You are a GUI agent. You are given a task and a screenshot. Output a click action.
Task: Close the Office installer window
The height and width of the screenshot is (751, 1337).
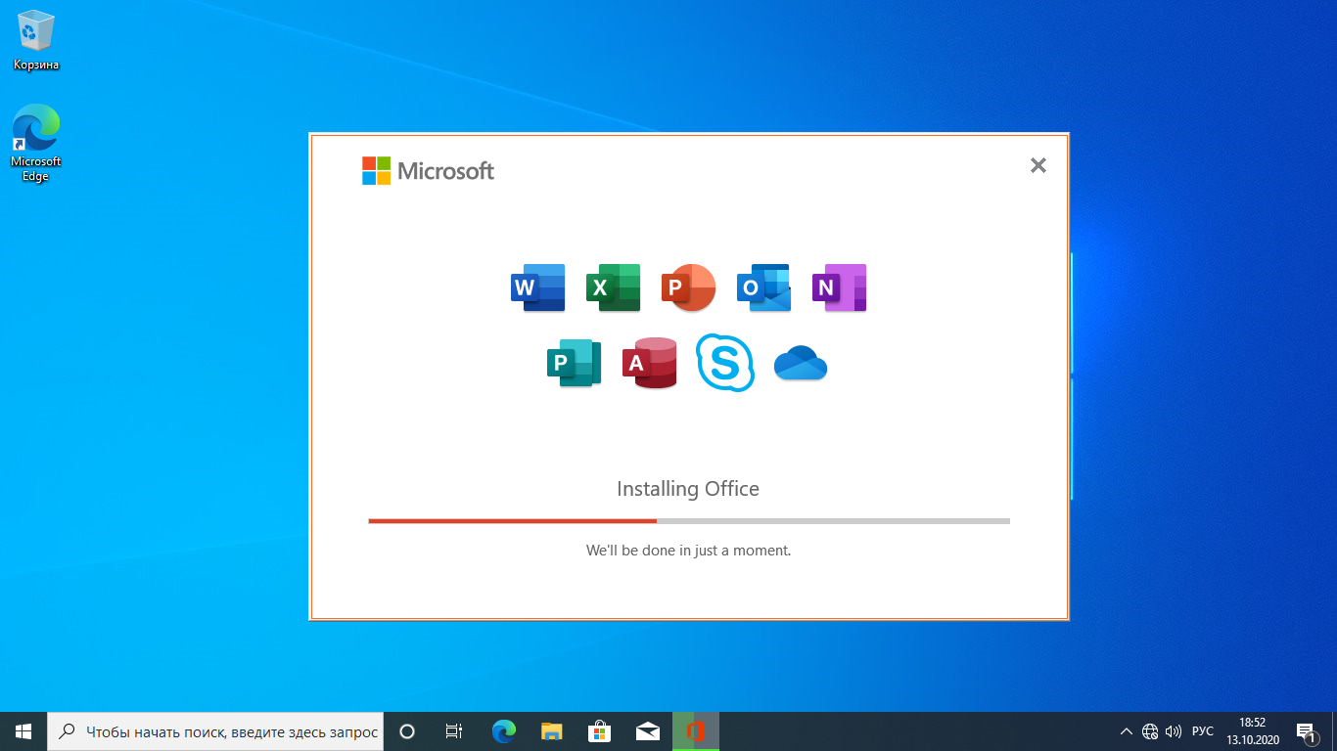1038,165
